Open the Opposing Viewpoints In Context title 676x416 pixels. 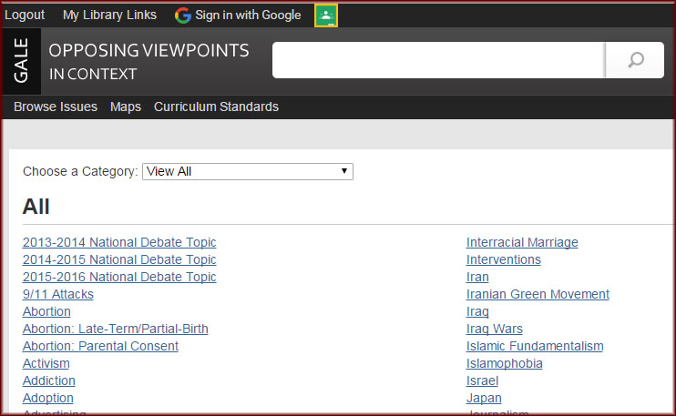pyautogui.click(x=149, y=61)
